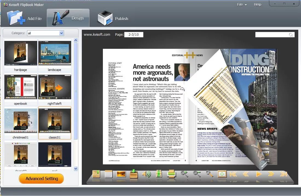
Task: Click the zoom out magnifier icon
Action: [197, 174]
